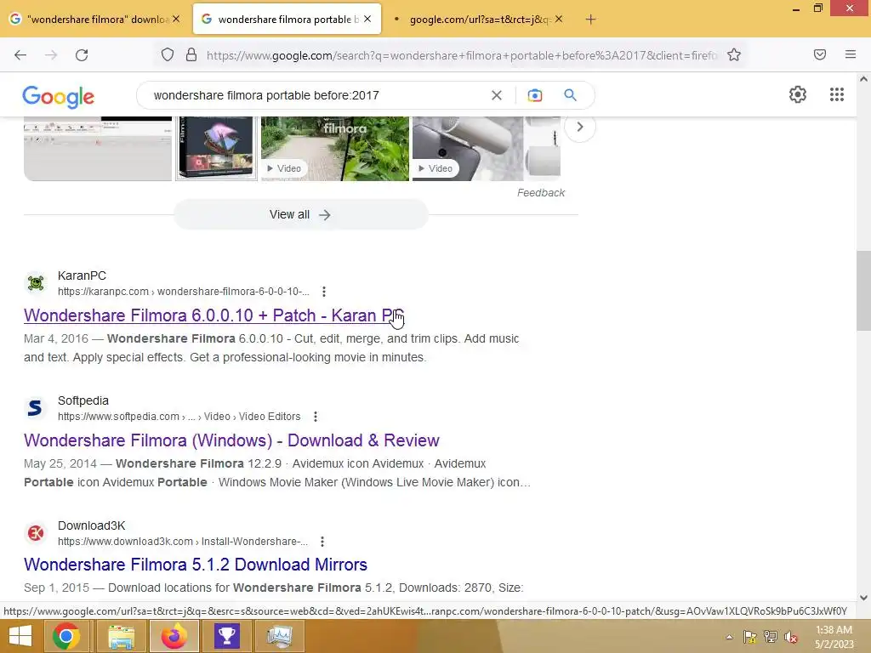This screenshot has height=653, width=871.
Task: Submit search with magnifier icon
Action: point(570,95)
